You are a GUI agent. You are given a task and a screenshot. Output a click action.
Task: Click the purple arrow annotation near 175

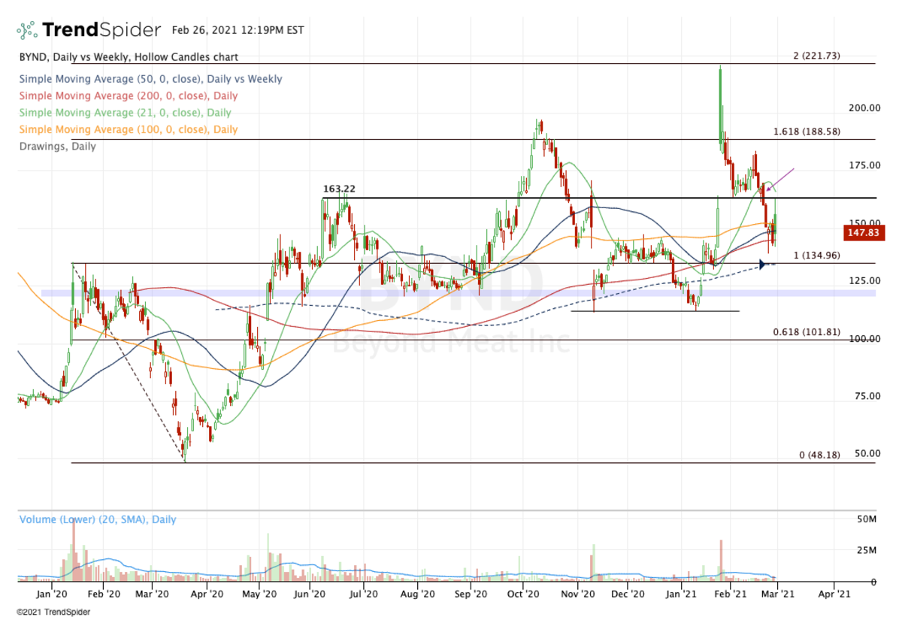tap(782, 178)
